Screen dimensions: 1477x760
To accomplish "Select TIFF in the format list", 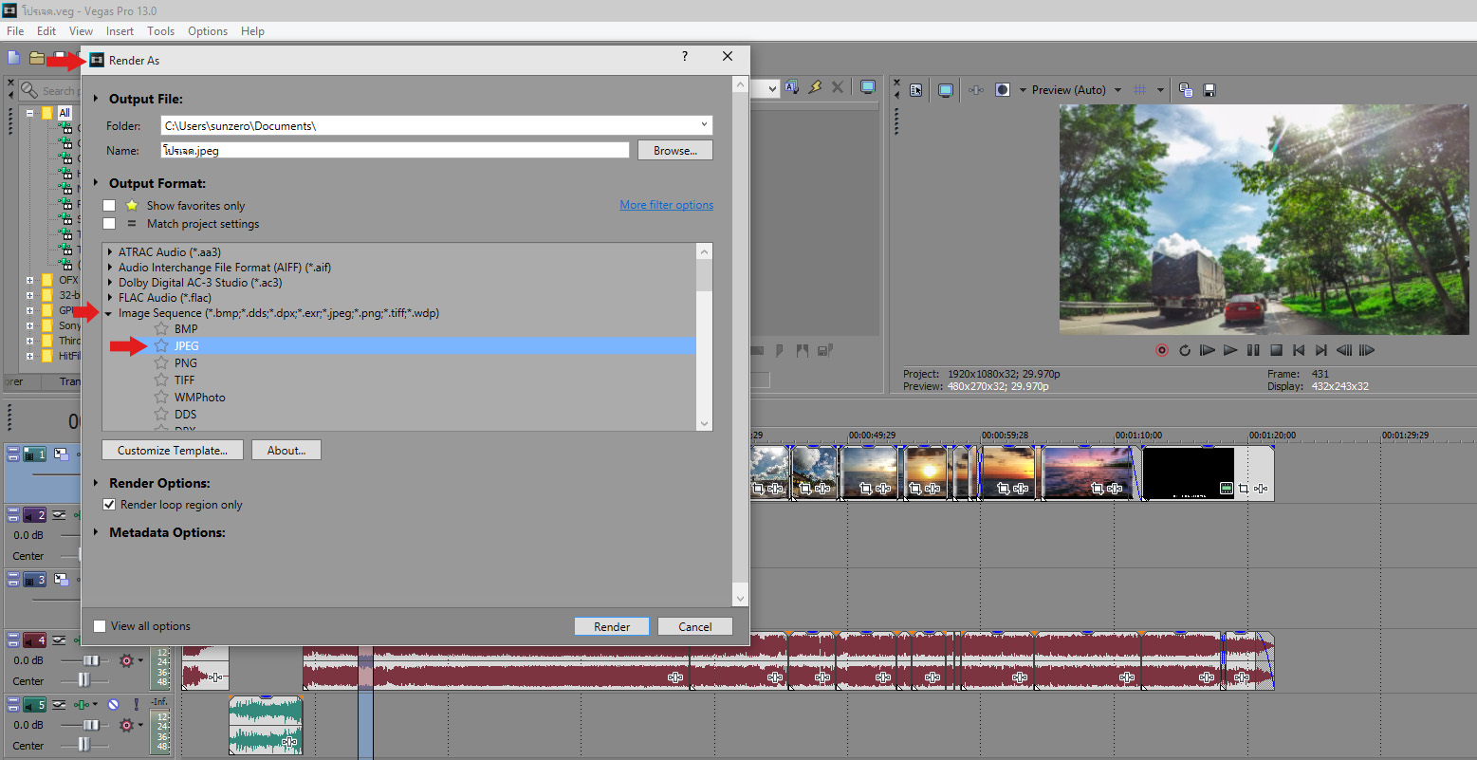I will pos(184,380).
